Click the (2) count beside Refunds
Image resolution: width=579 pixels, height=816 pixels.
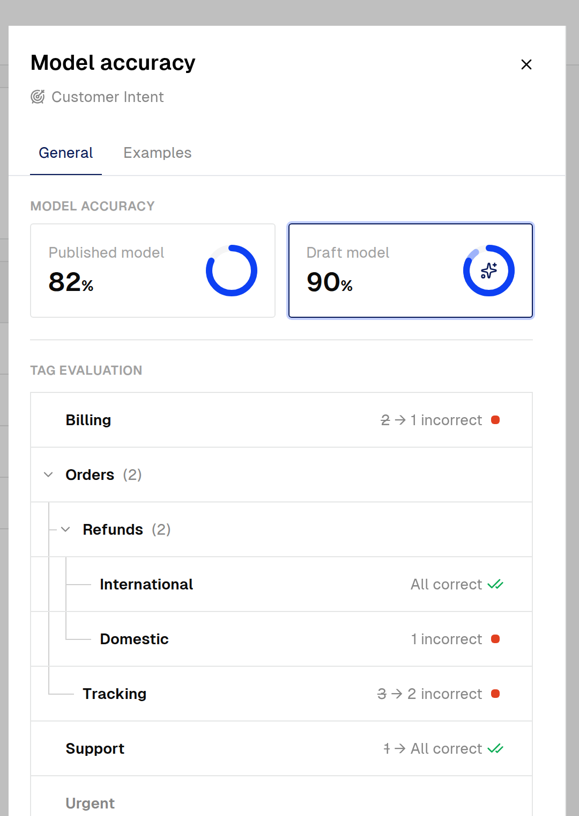(x=161, y=529)
